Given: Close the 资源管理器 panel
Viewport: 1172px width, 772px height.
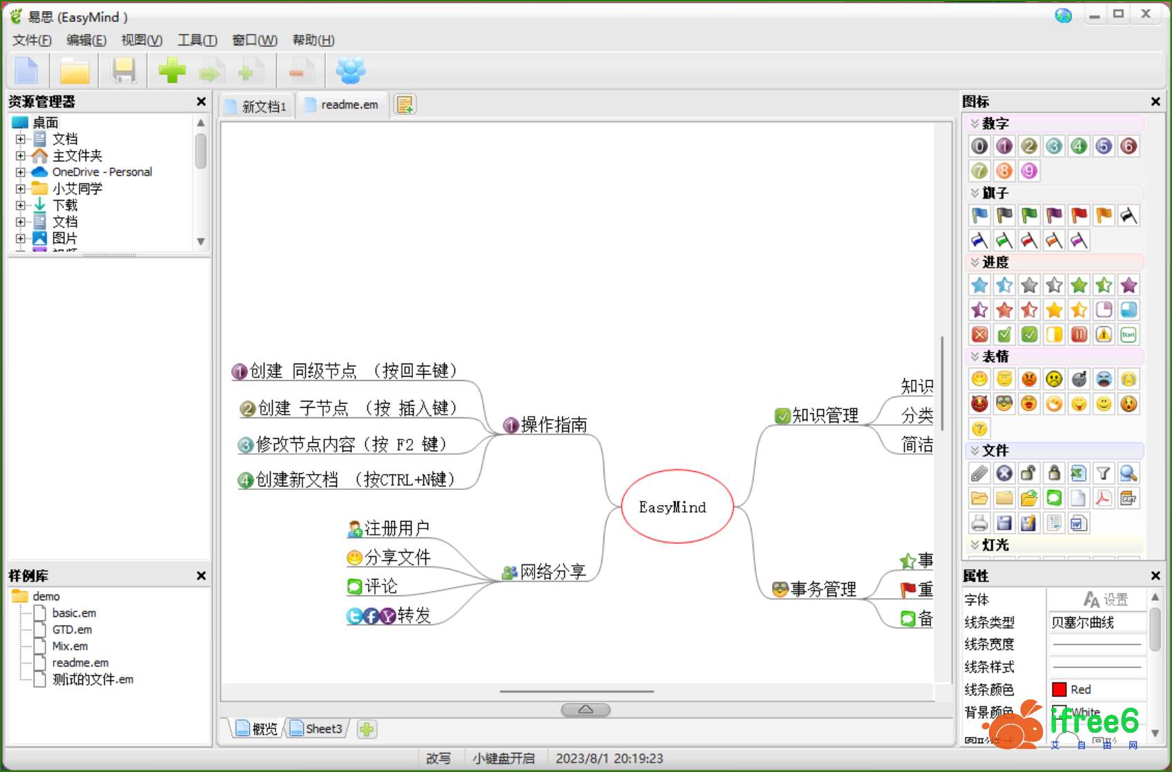Looking at the screenshot, I should pyautogui.click(x=201, y=101).
